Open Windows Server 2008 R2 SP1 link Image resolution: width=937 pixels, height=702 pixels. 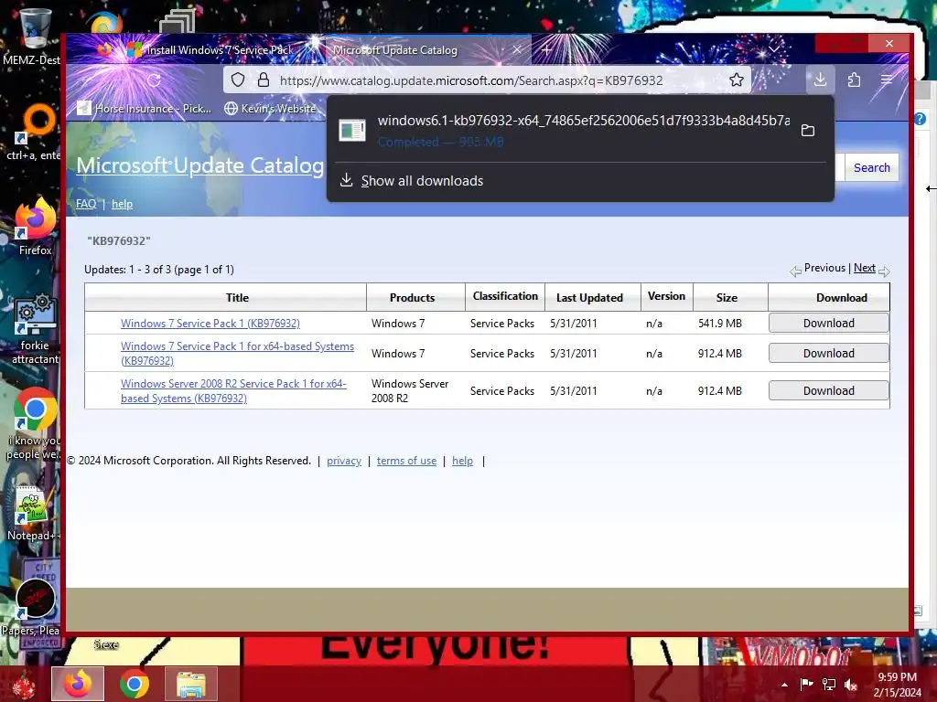[x=233, y=391]
